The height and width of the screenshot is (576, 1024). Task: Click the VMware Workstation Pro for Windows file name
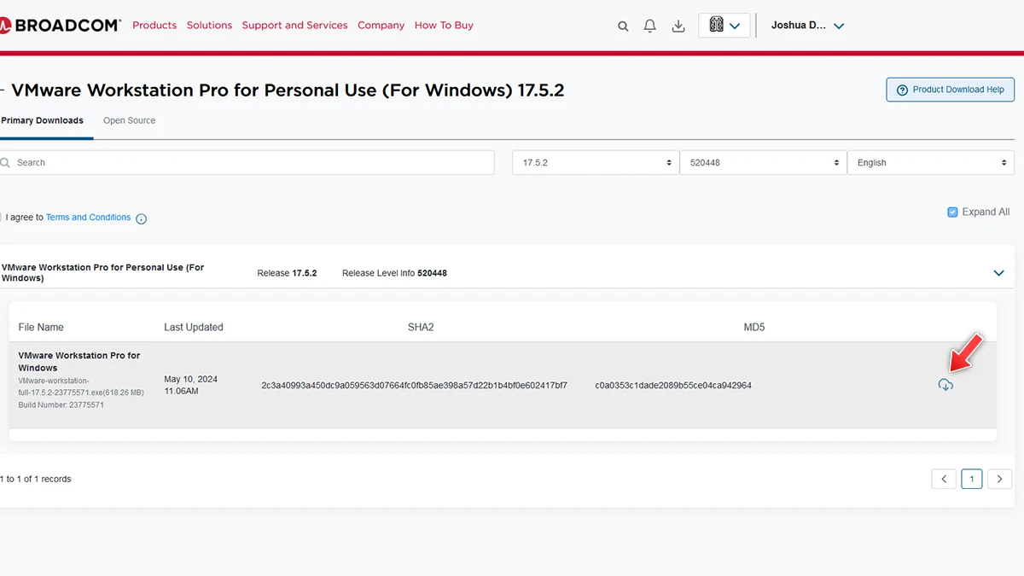(79, 362)
